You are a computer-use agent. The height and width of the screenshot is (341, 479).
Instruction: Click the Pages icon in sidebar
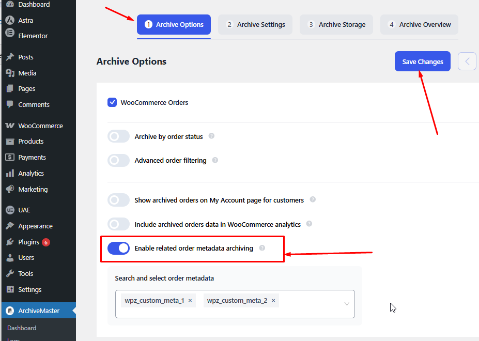coord(10,89)
